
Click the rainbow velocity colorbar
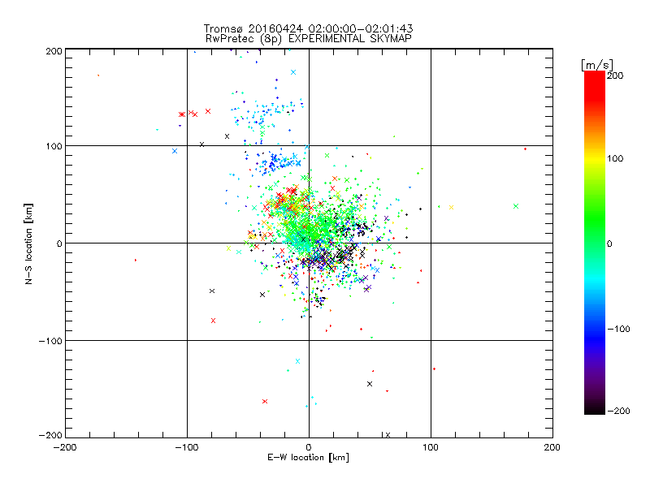[595, 243]
